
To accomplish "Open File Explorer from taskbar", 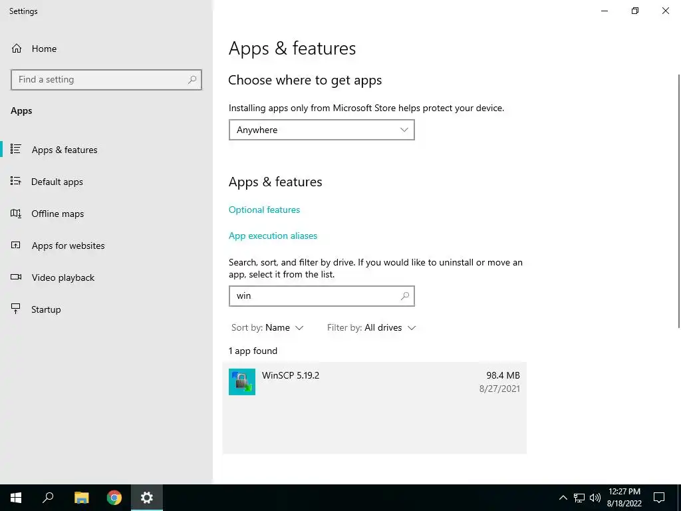I will [81, 498].
